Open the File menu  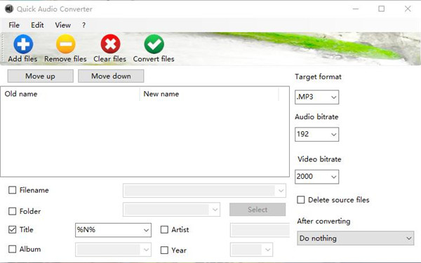click(14, 25)
